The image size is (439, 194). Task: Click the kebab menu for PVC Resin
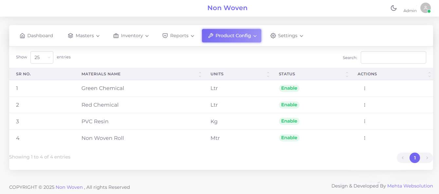tap(364, 121)
